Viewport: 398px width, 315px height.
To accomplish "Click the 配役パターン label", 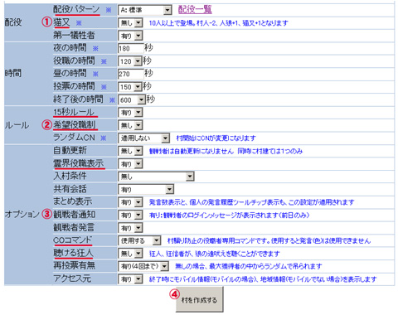I will click(76, 9).
